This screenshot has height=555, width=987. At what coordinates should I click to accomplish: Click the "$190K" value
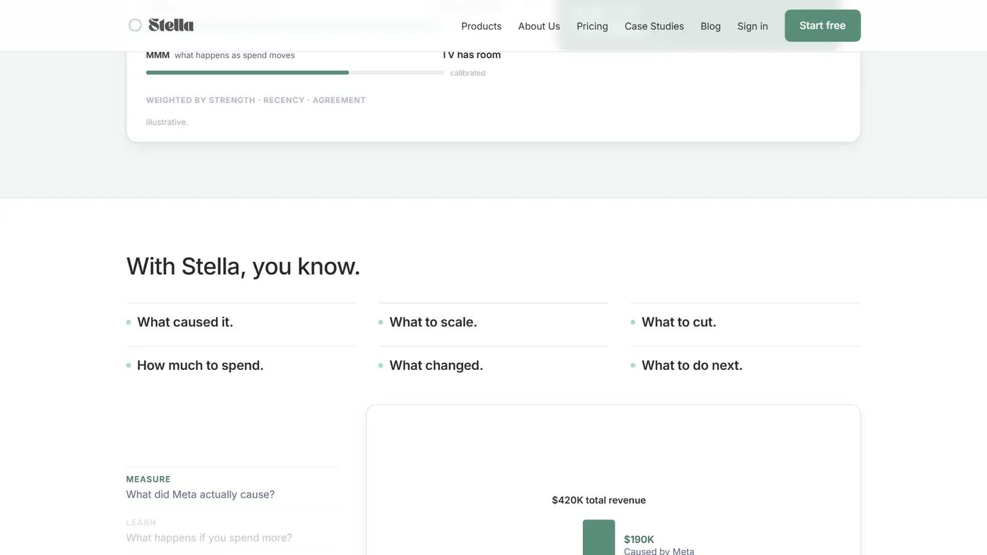[638, 539]
